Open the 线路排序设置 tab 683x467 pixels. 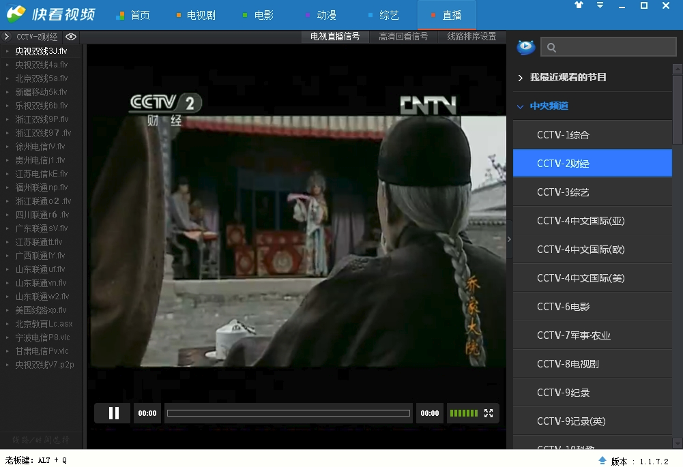471,37
